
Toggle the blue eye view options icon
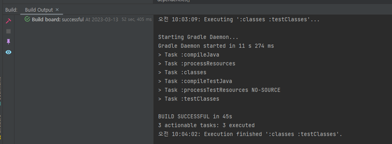click(8, 52)
